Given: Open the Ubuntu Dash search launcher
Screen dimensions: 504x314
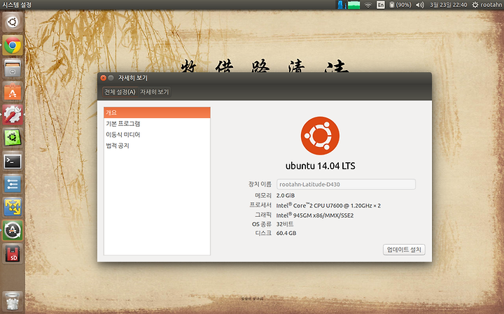Looking at the screenshot, I should pyautogui.click(x=13, y=22).
